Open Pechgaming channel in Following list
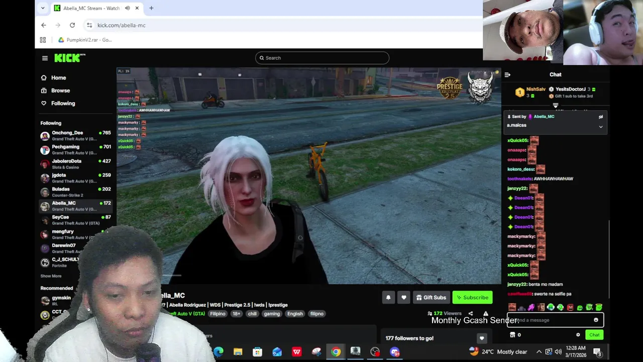 75,150
